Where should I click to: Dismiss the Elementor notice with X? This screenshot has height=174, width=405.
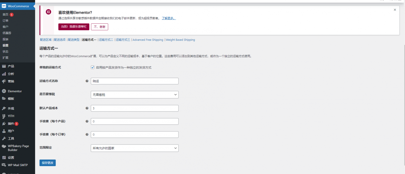(x=395, y=10)
